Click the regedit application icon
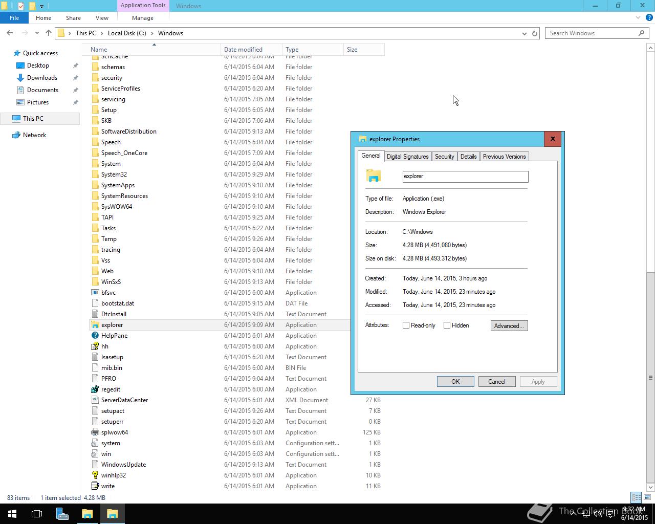This screenshot has width=655, height=524. pos(95,389)
